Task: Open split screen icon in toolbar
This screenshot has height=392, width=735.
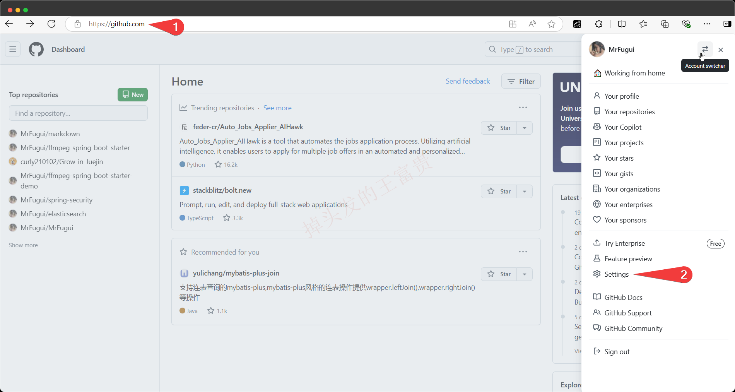Action: [x=622, y=24]
